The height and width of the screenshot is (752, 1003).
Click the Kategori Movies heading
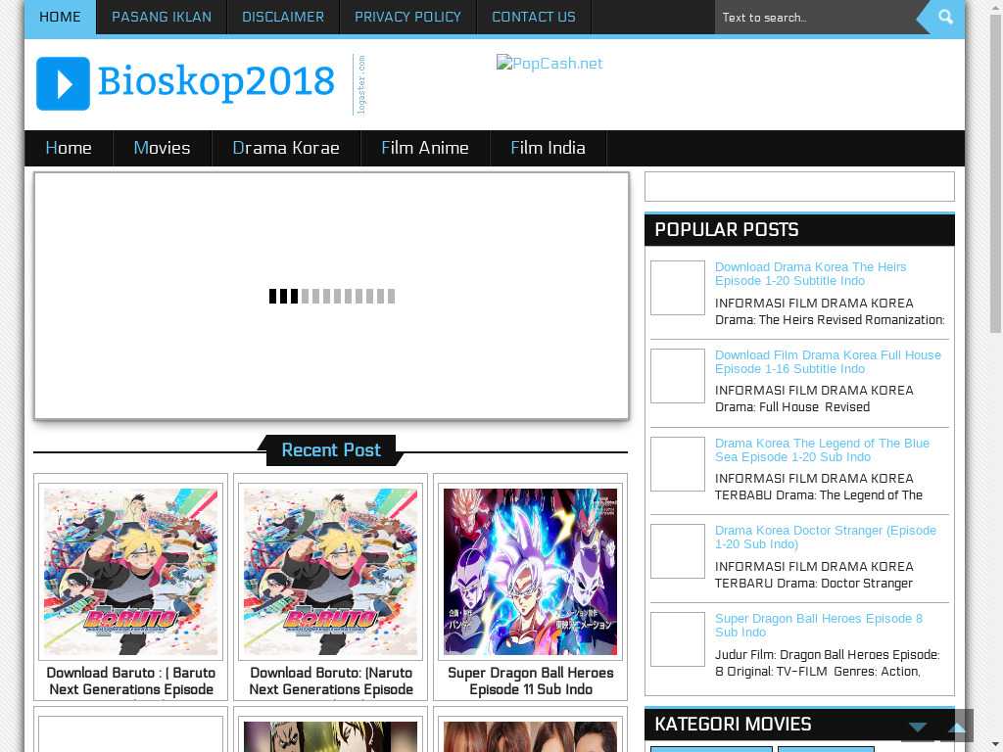point(733,725)
